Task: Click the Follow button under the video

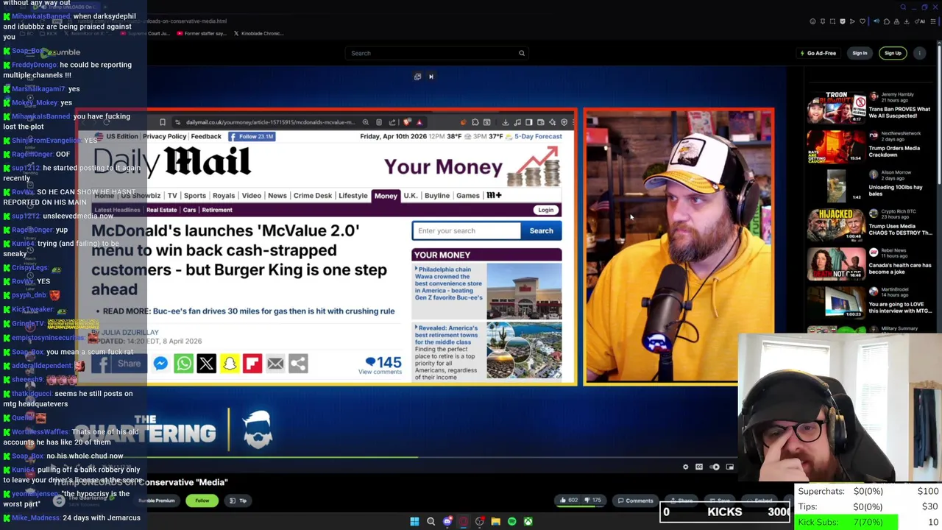Action: coord(202,501)
